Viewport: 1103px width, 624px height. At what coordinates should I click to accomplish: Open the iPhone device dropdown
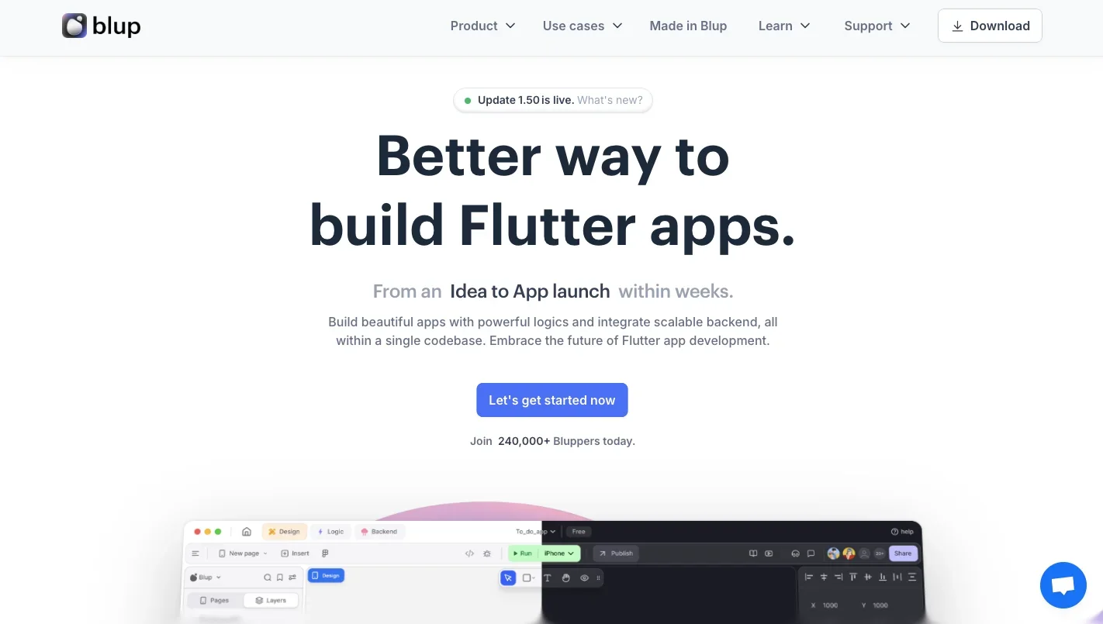coord(560,553)
